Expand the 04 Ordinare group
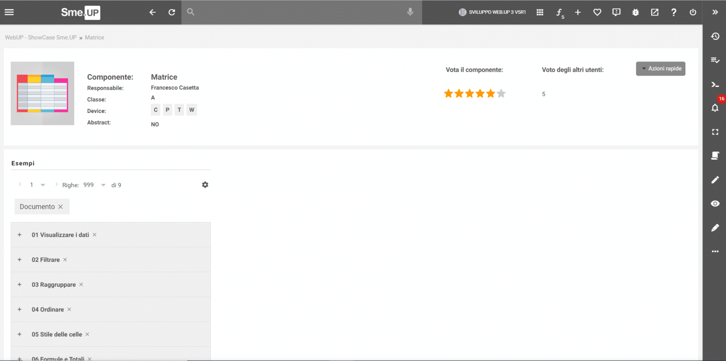This screenshot has width=726, height=361. (19, 309)
